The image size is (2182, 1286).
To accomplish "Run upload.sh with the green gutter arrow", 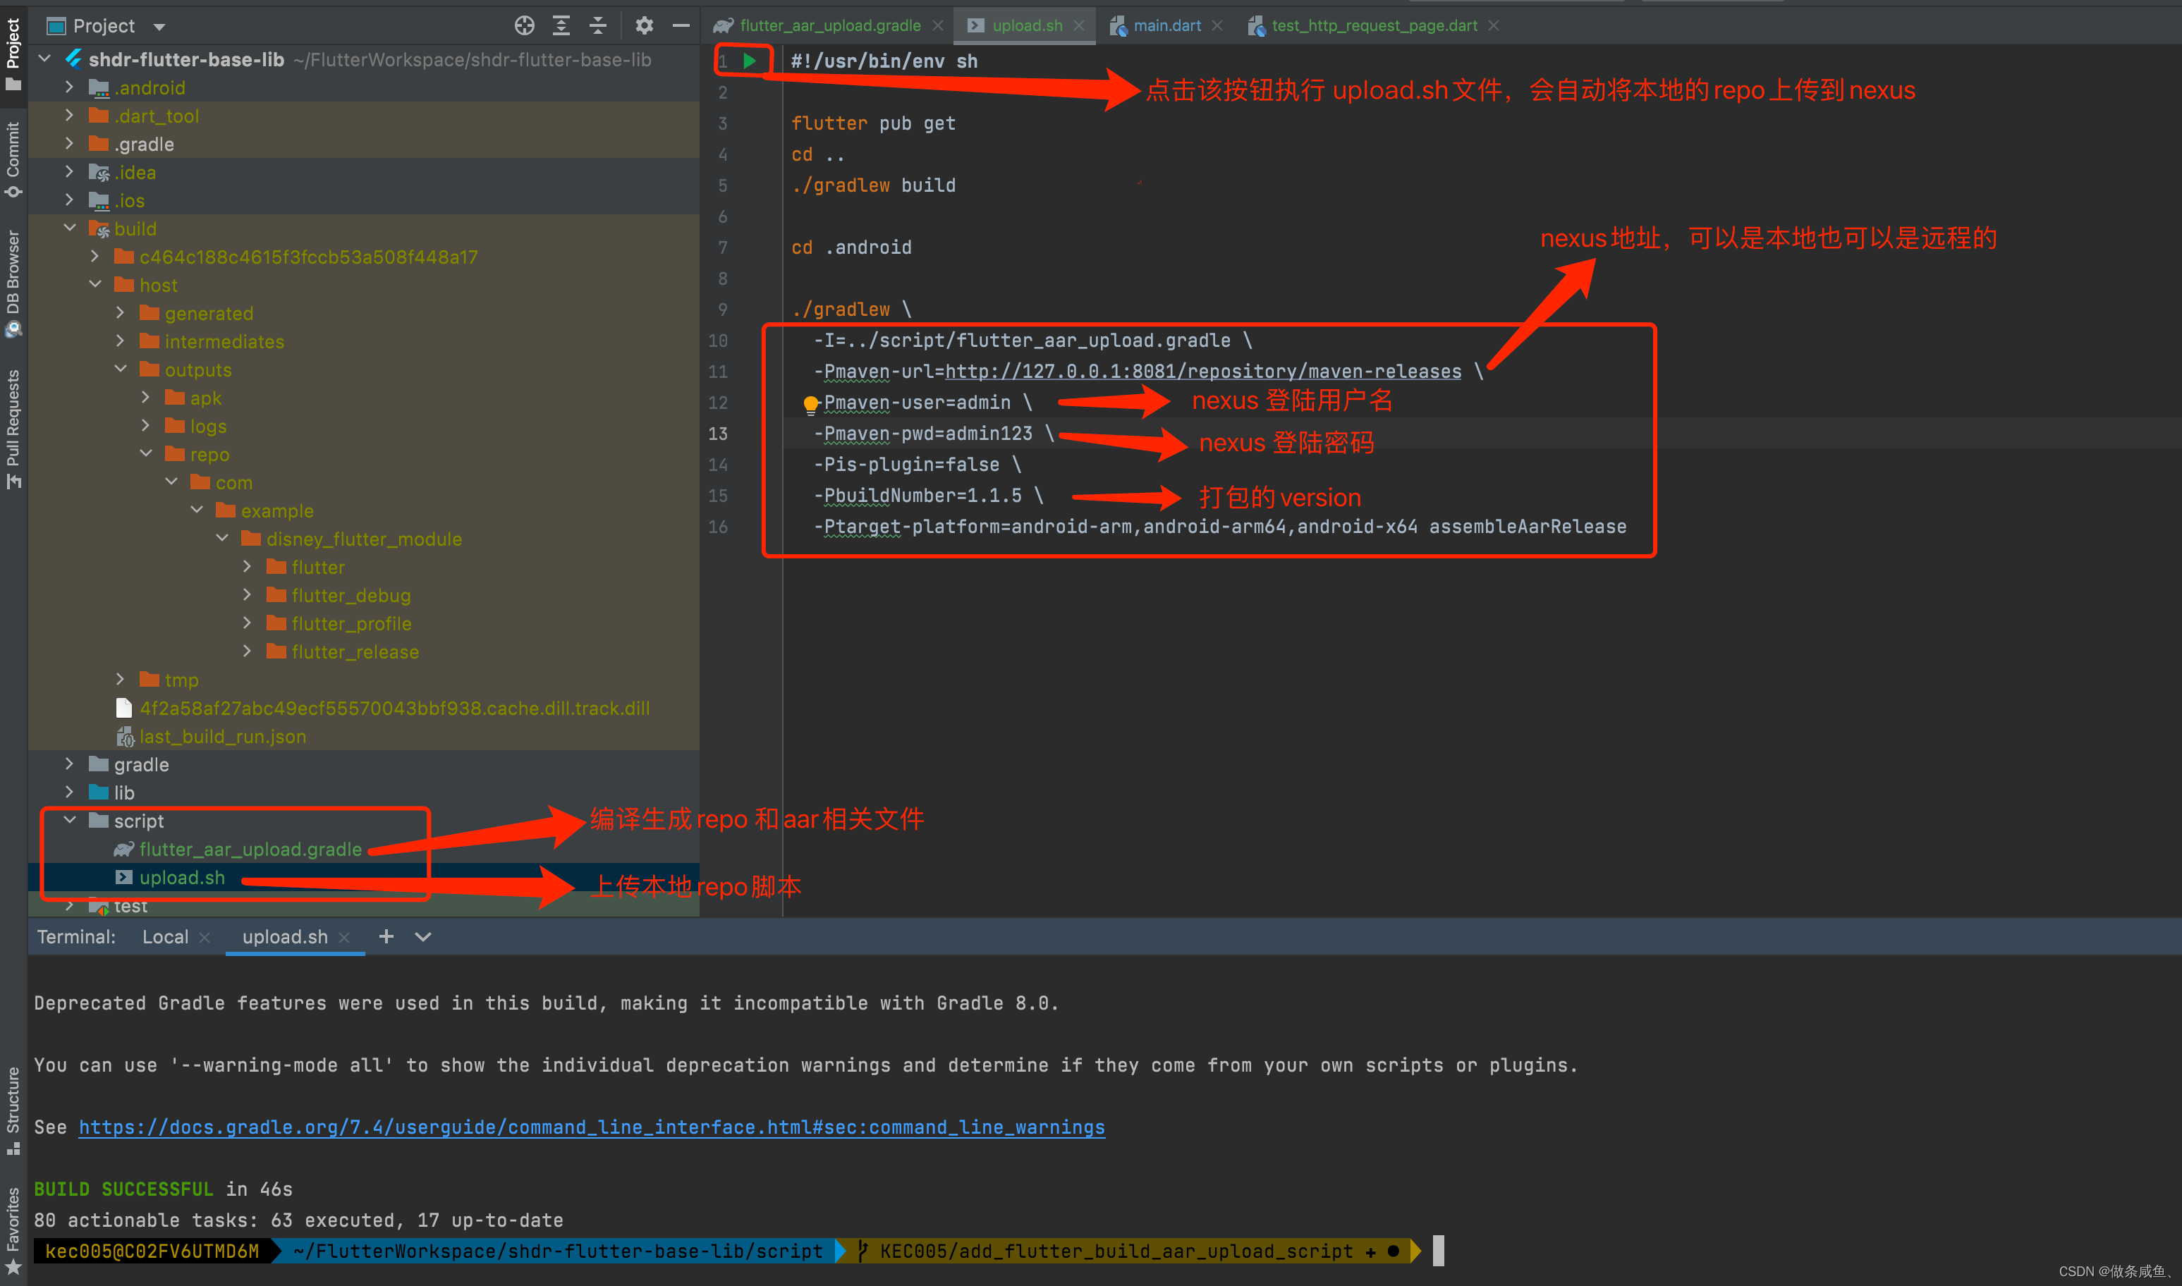I will click(750, 61).
